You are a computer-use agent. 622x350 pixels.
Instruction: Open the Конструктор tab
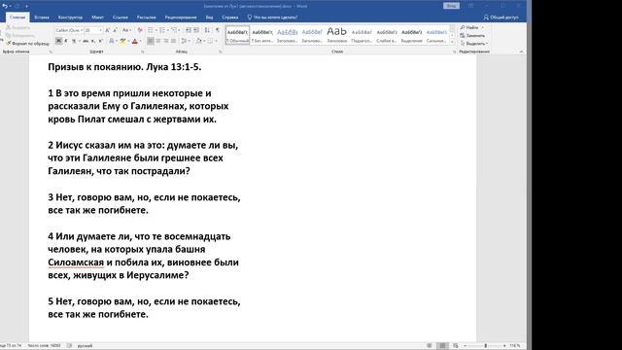pyautogui.click(x=70, y=17)
